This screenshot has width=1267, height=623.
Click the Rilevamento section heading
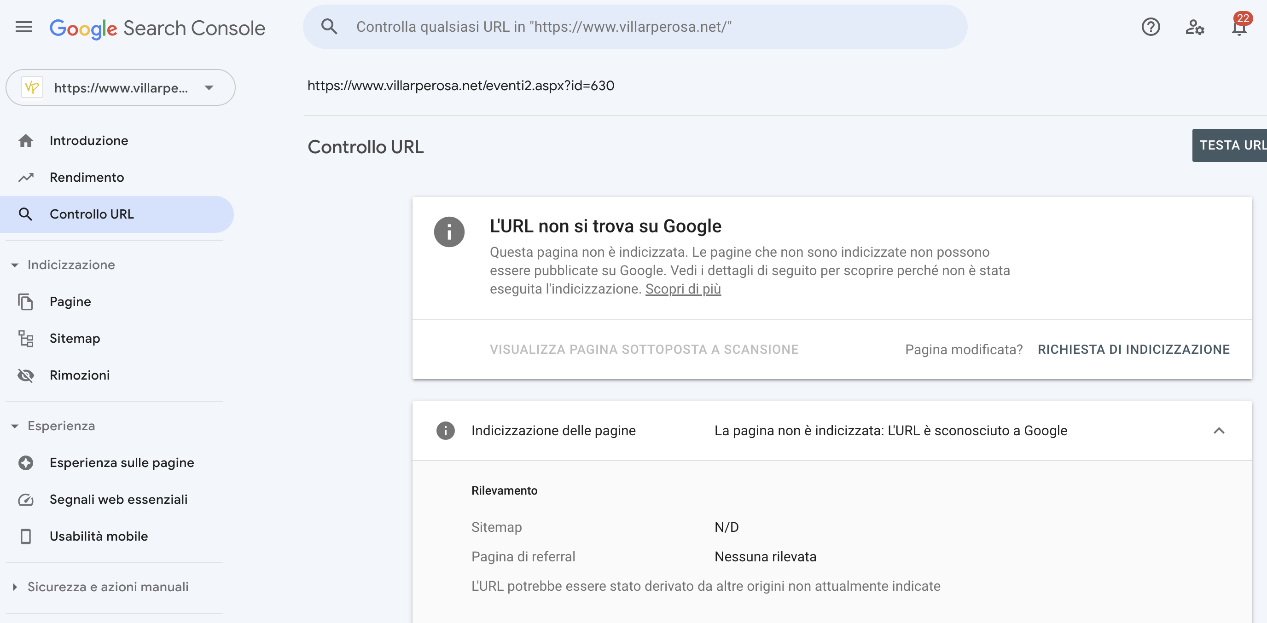[x=504, y=491]
